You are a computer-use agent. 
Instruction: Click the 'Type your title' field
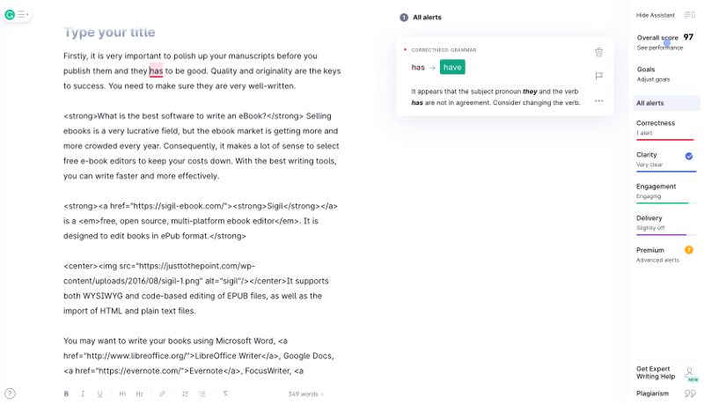109,33
